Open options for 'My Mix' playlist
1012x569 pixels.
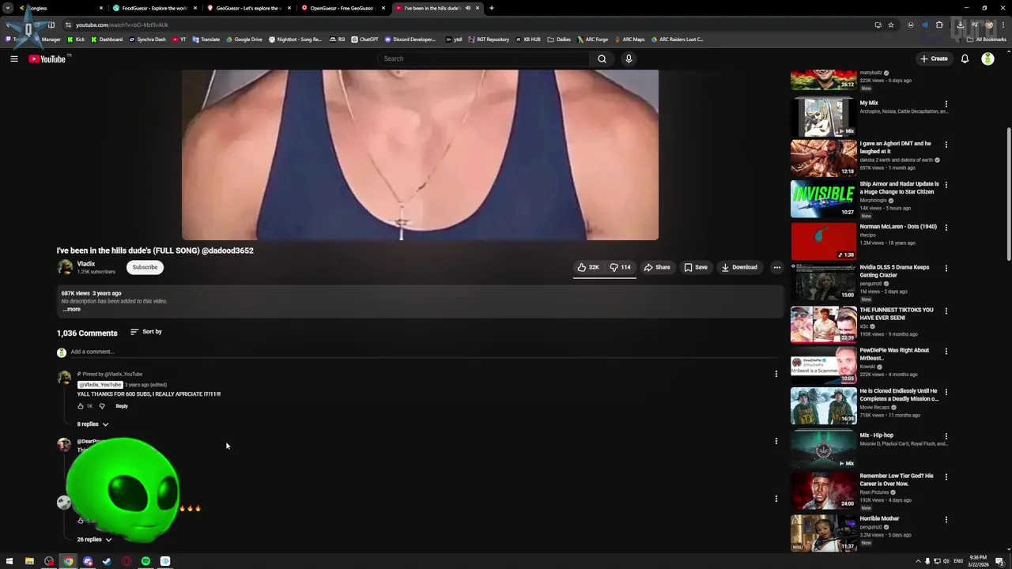tap(946, 104)
